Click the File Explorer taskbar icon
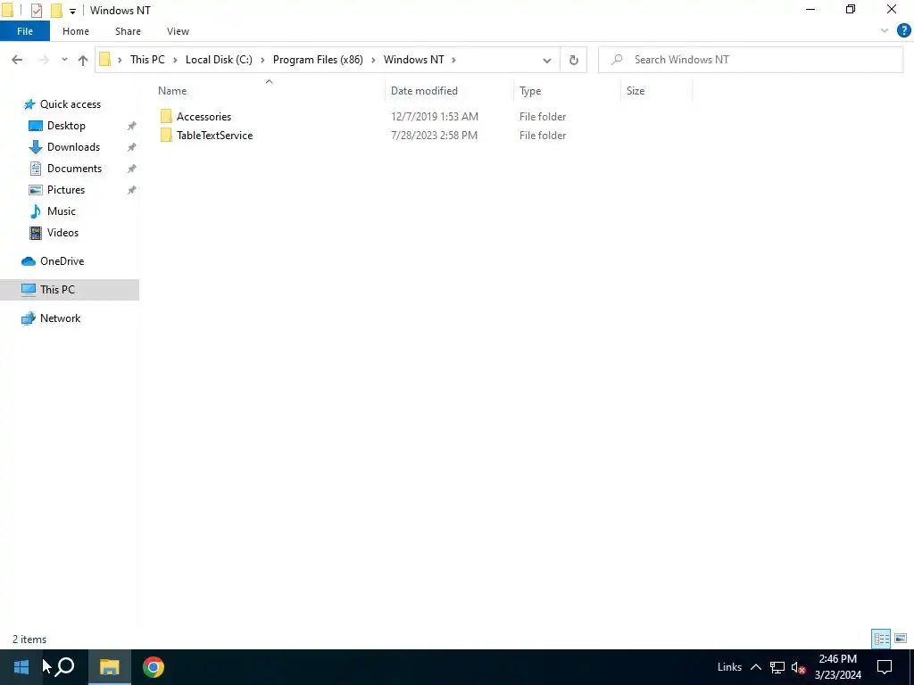This screenshot has width=914, height=685. 109,667
